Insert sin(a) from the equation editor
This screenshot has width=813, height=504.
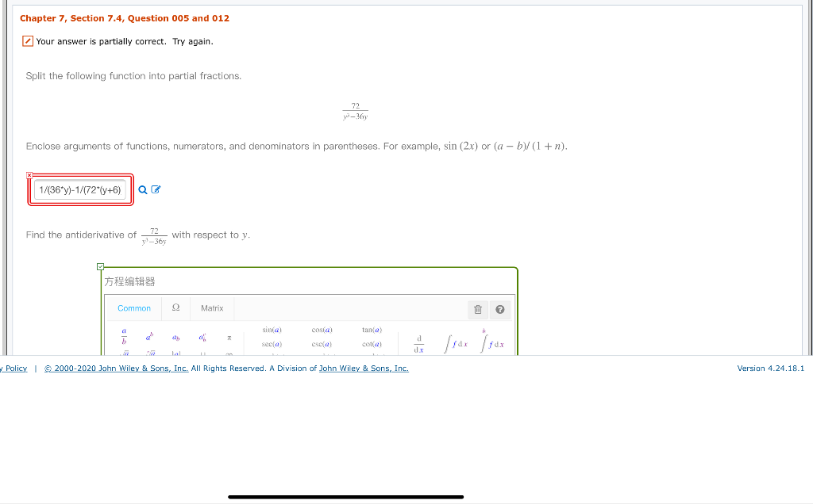[x=271, y=330]
